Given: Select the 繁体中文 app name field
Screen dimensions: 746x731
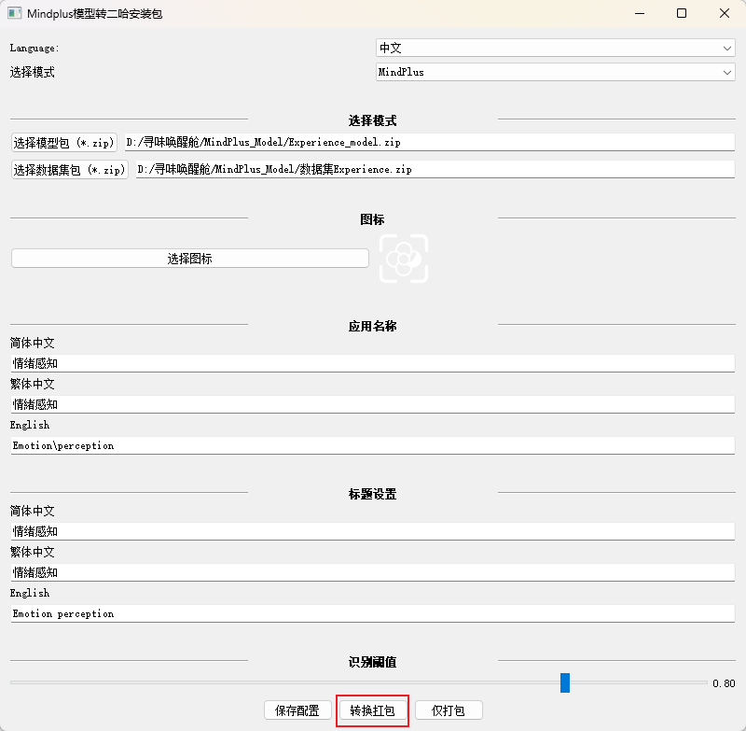Looking at the screenshot, I should pyautogui.click(x=373, y=404).
